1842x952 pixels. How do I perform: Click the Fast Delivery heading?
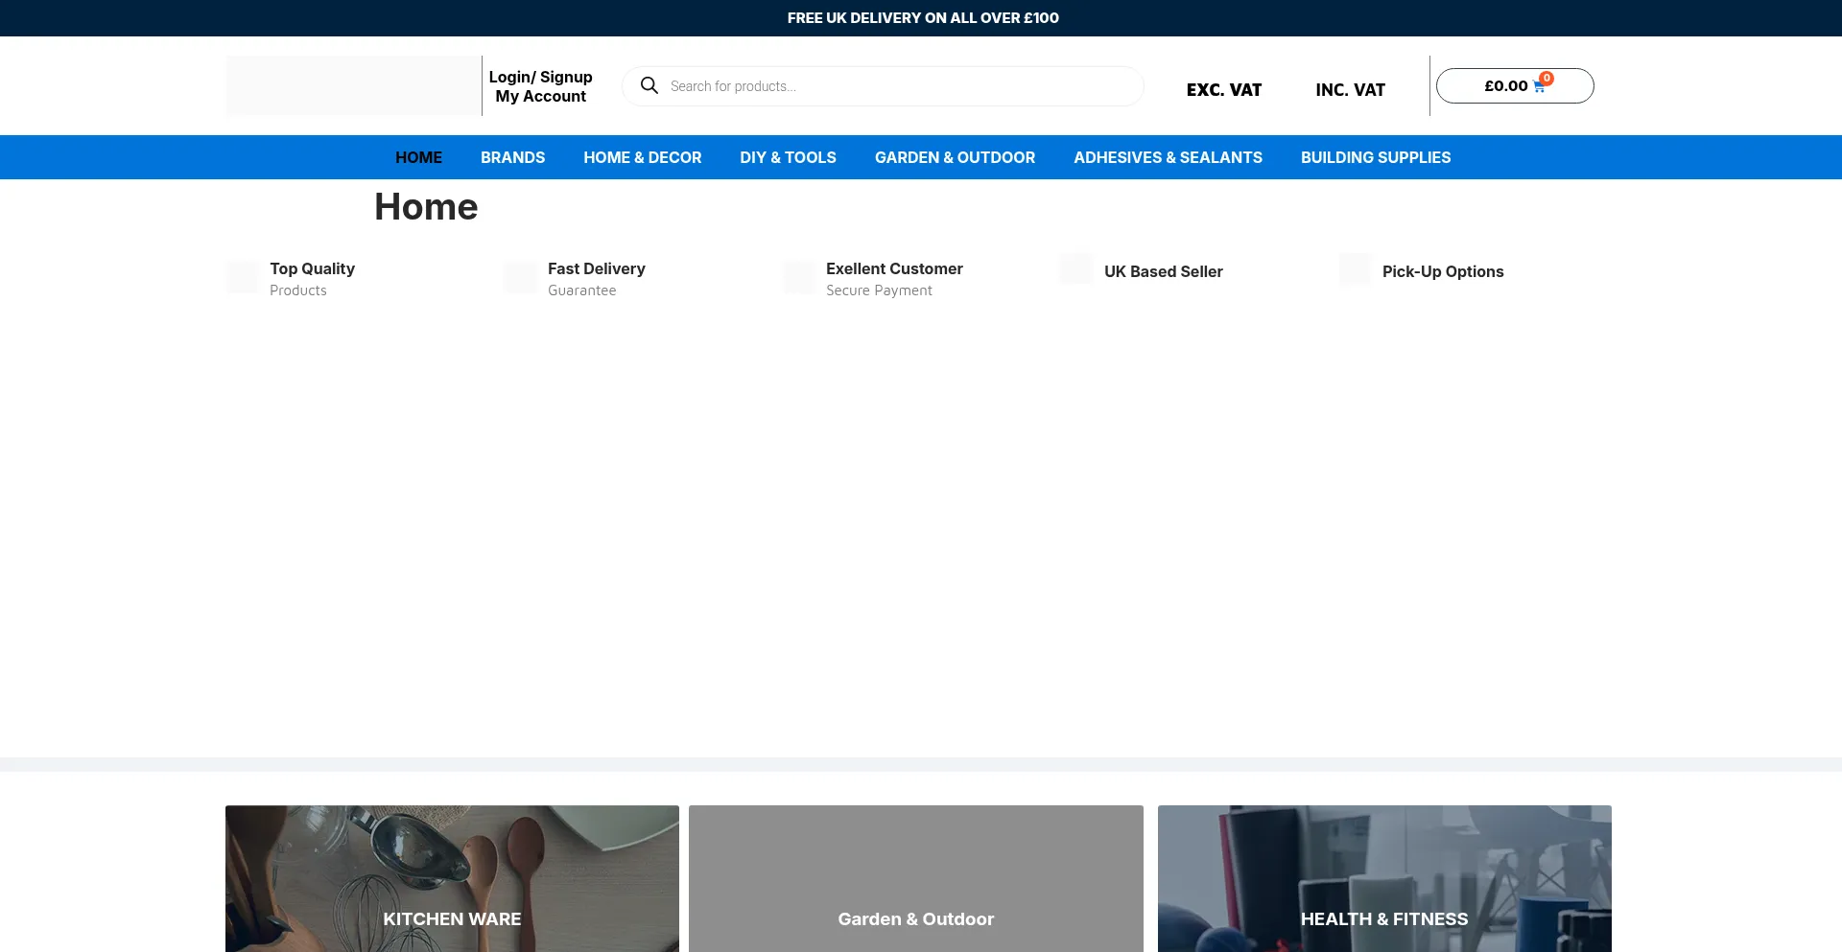click(596, 268)
